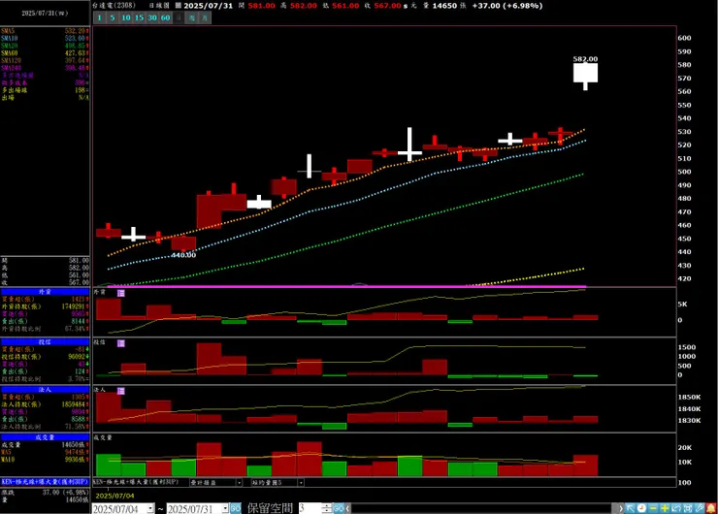Click the grid icon before chart date
This screenshot has height=514, width=718.
click(x=179, y=6)
